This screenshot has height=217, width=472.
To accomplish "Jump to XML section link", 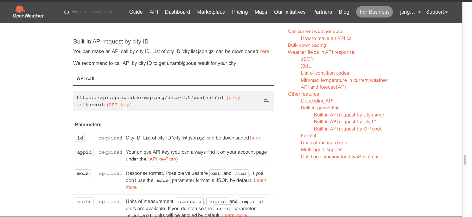I will pyautogui.click(x=306, y=66).
